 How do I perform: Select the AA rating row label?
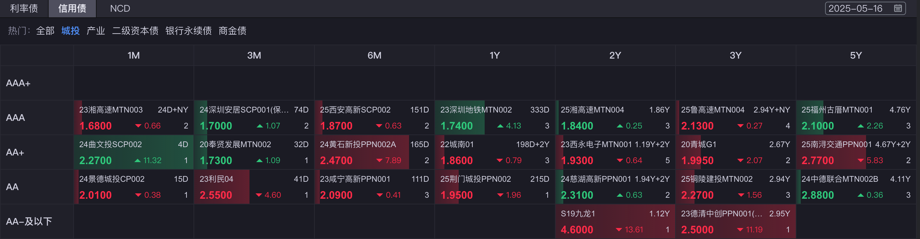click(12, 187)
